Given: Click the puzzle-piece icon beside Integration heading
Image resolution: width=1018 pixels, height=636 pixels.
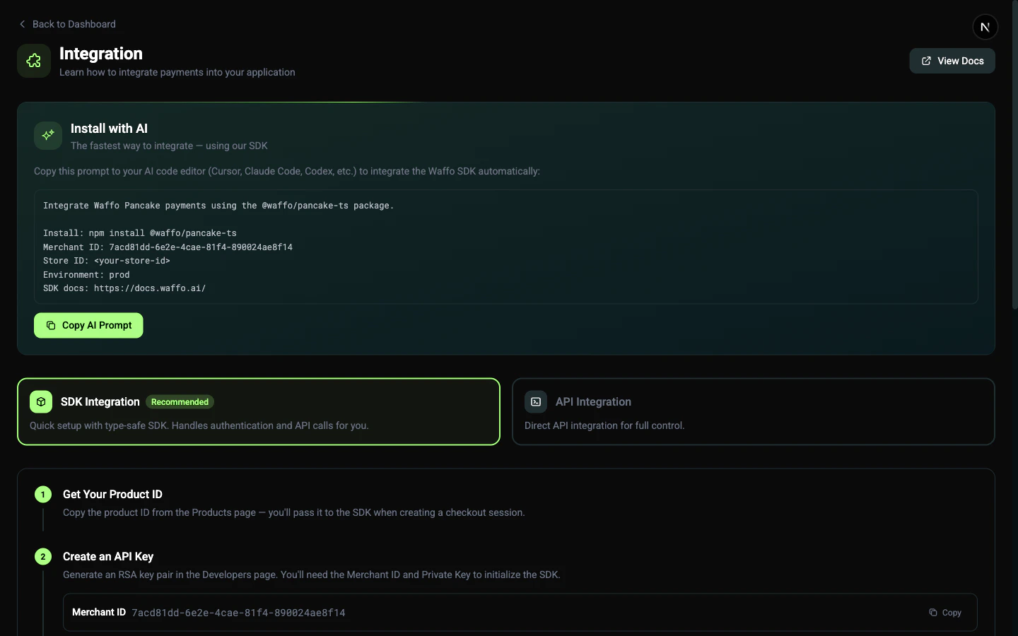Looking at the screenshot, I should pyautogui.click(x=33, y=60).
